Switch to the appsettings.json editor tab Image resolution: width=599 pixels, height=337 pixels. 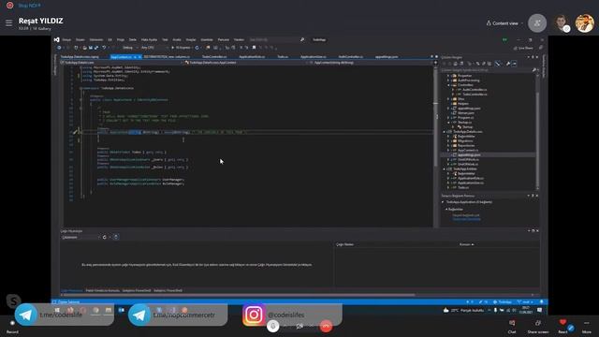coord(387,57)
